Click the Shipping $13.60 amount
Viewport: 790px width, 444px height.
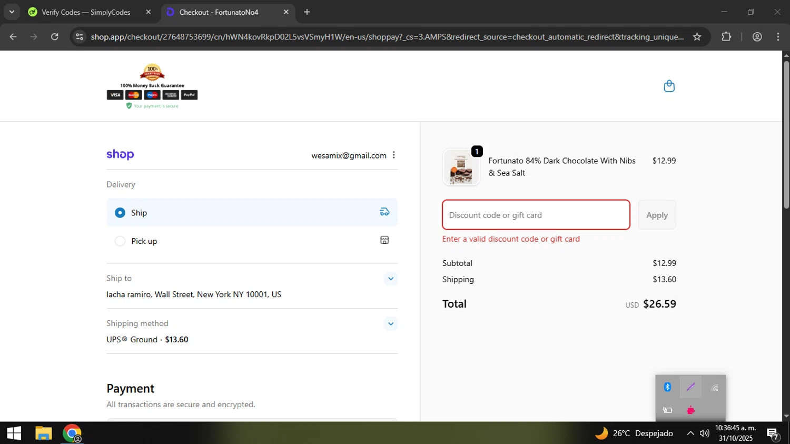coord(664,279)
